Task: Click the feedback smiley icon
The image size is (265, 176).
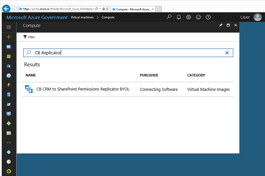Action: 198,17
